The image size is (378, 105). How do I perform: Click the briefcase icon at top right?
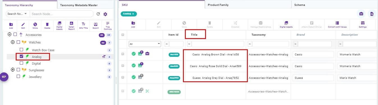coord(361,14)
